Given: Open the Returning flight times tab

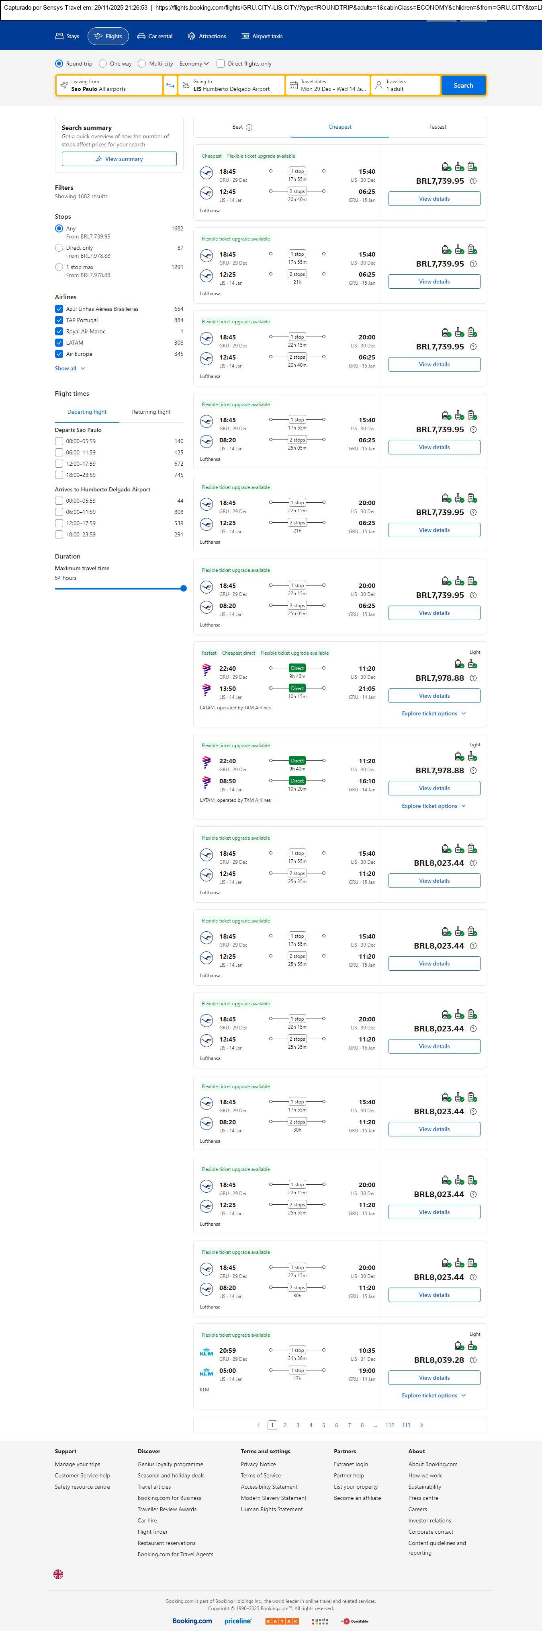Looking at the screenshot, I should (x=151, y=412).
